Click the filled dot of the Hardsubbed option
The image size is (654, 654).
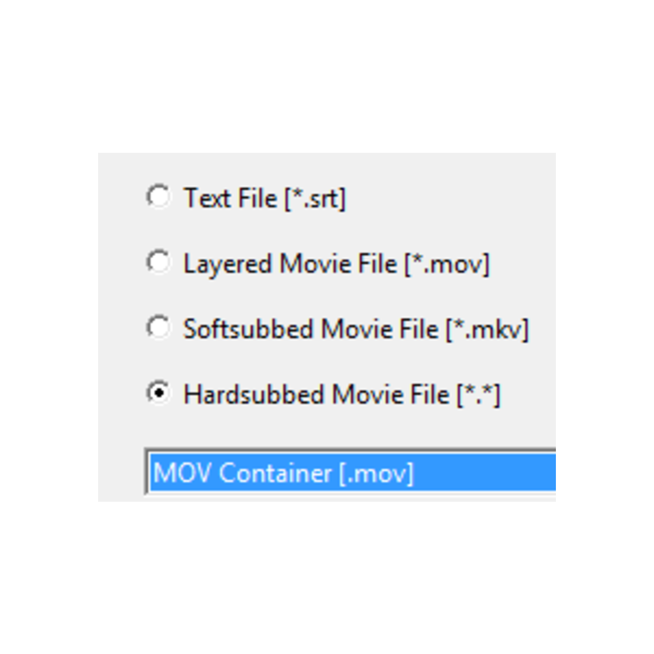pyautogui.click(x=159, y=393)
